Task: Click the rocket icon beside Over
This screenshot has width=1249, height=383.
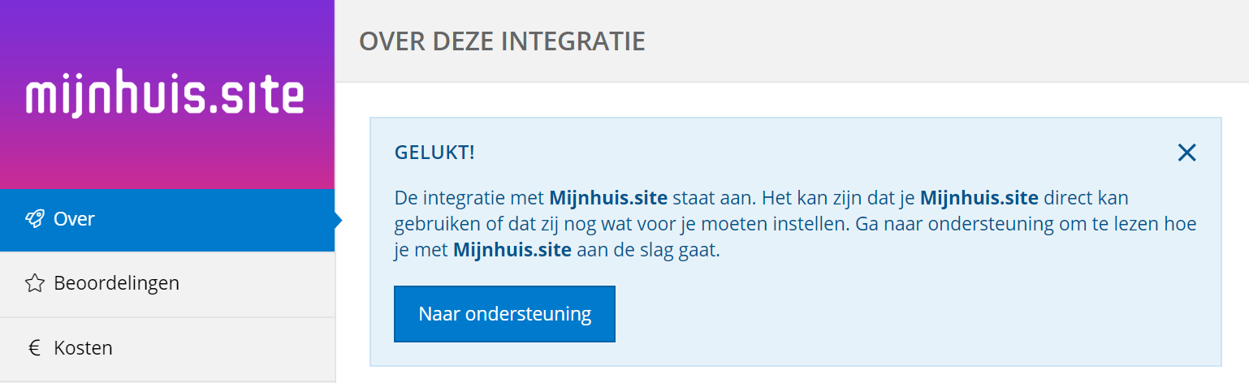Action: [x=34, y=219]
